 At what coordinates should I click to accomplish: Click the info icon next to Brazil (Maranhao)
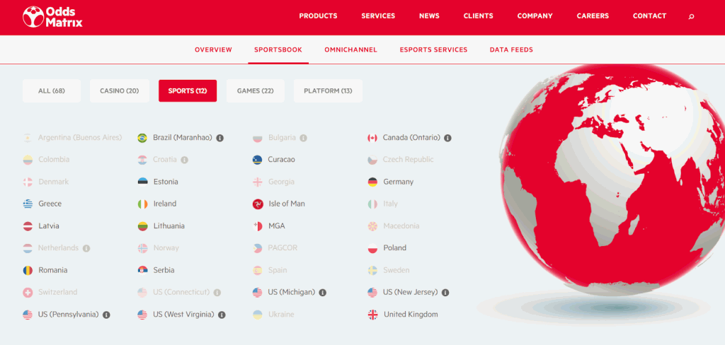tap(220, 138)
